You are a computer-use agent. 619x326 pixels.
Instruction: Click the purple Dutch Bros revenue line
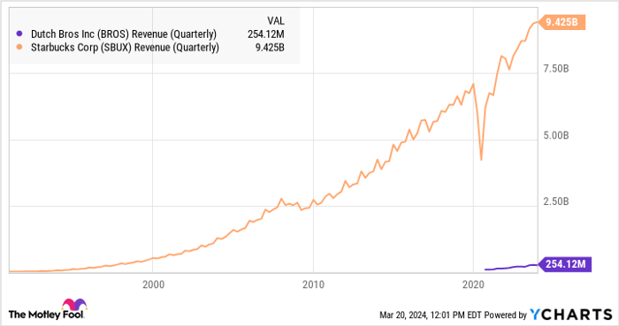click(x=511, y=268)
